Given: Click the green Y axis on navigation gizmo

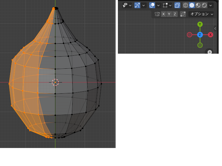Looking at the screenshot, I should click(200, 25).
